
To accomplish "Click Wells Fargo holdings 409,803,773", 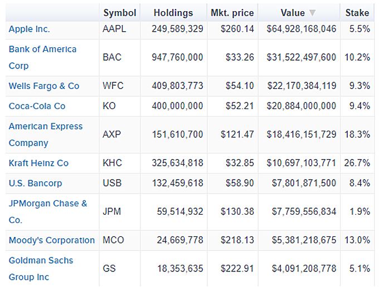I will 177,86.
